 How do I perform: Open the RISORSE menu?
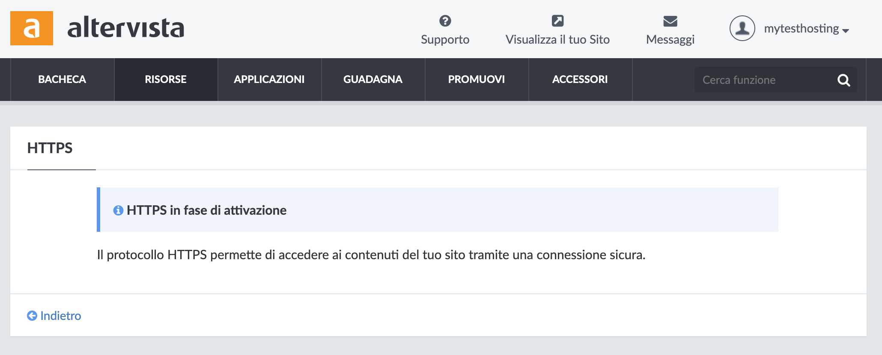pos(166,80)
